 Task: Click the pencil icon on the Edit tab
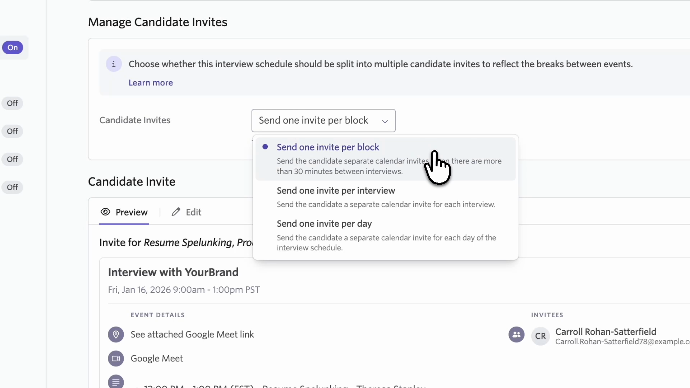click(x=176, y=212)
